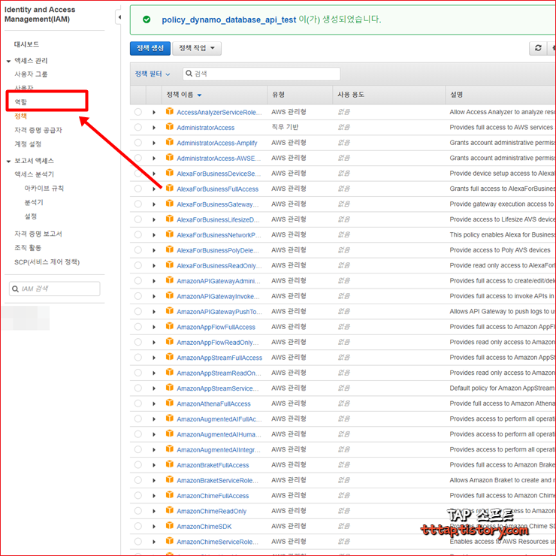The width and height of the screenshot is (556, 556).
Task: Open 자격 증명 보고서 in the sidebar
Action: [38, 234]
